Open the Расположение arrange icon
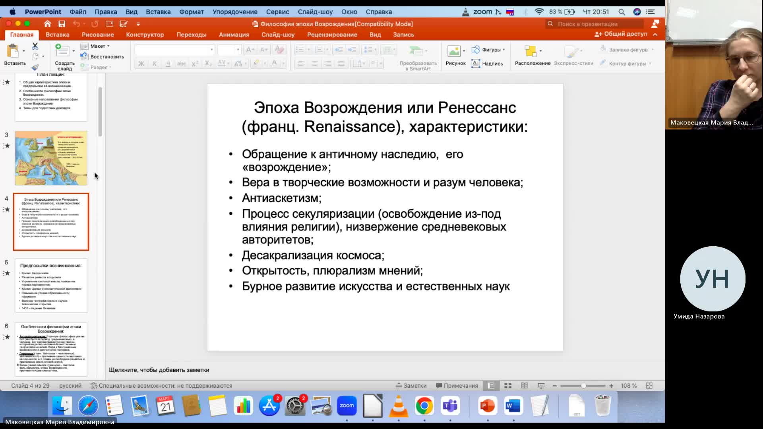This screenshot has width=763, height=429. coord(531,51)
